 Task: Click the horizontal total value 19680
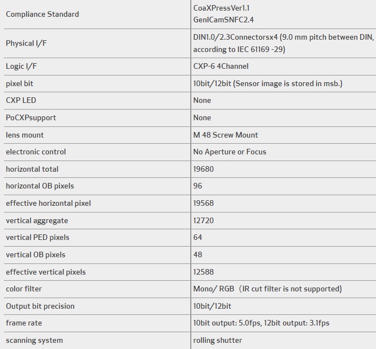click(x=203, y=169)
